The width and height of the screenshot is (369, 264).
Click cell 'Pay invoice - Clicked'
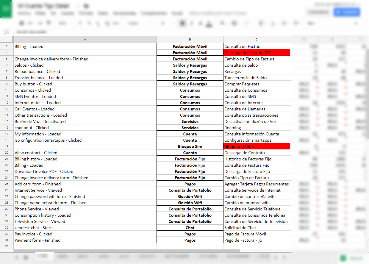85,234
